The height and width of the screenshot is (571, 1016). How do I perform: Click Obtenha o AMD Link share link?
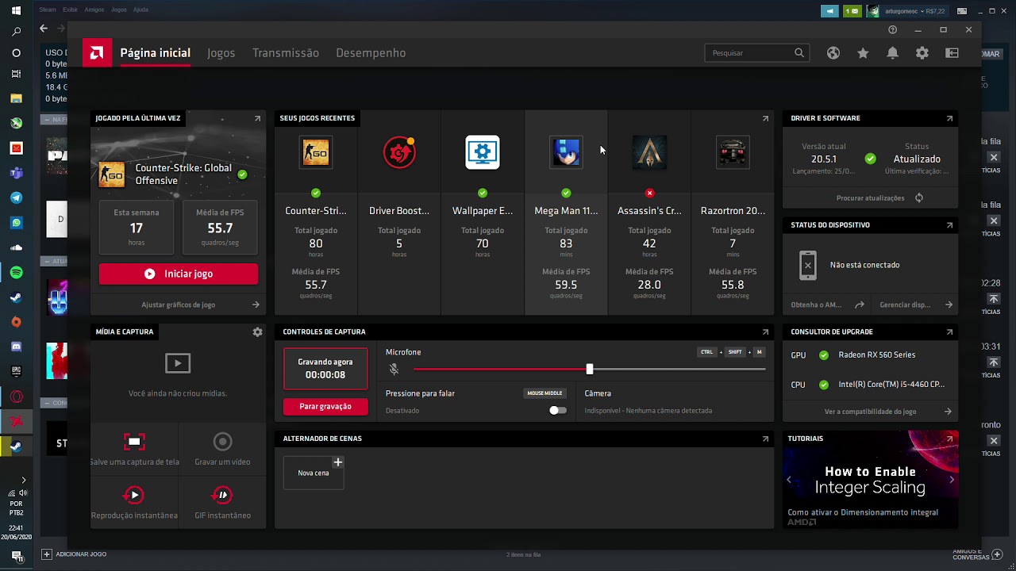pos(827,305)
